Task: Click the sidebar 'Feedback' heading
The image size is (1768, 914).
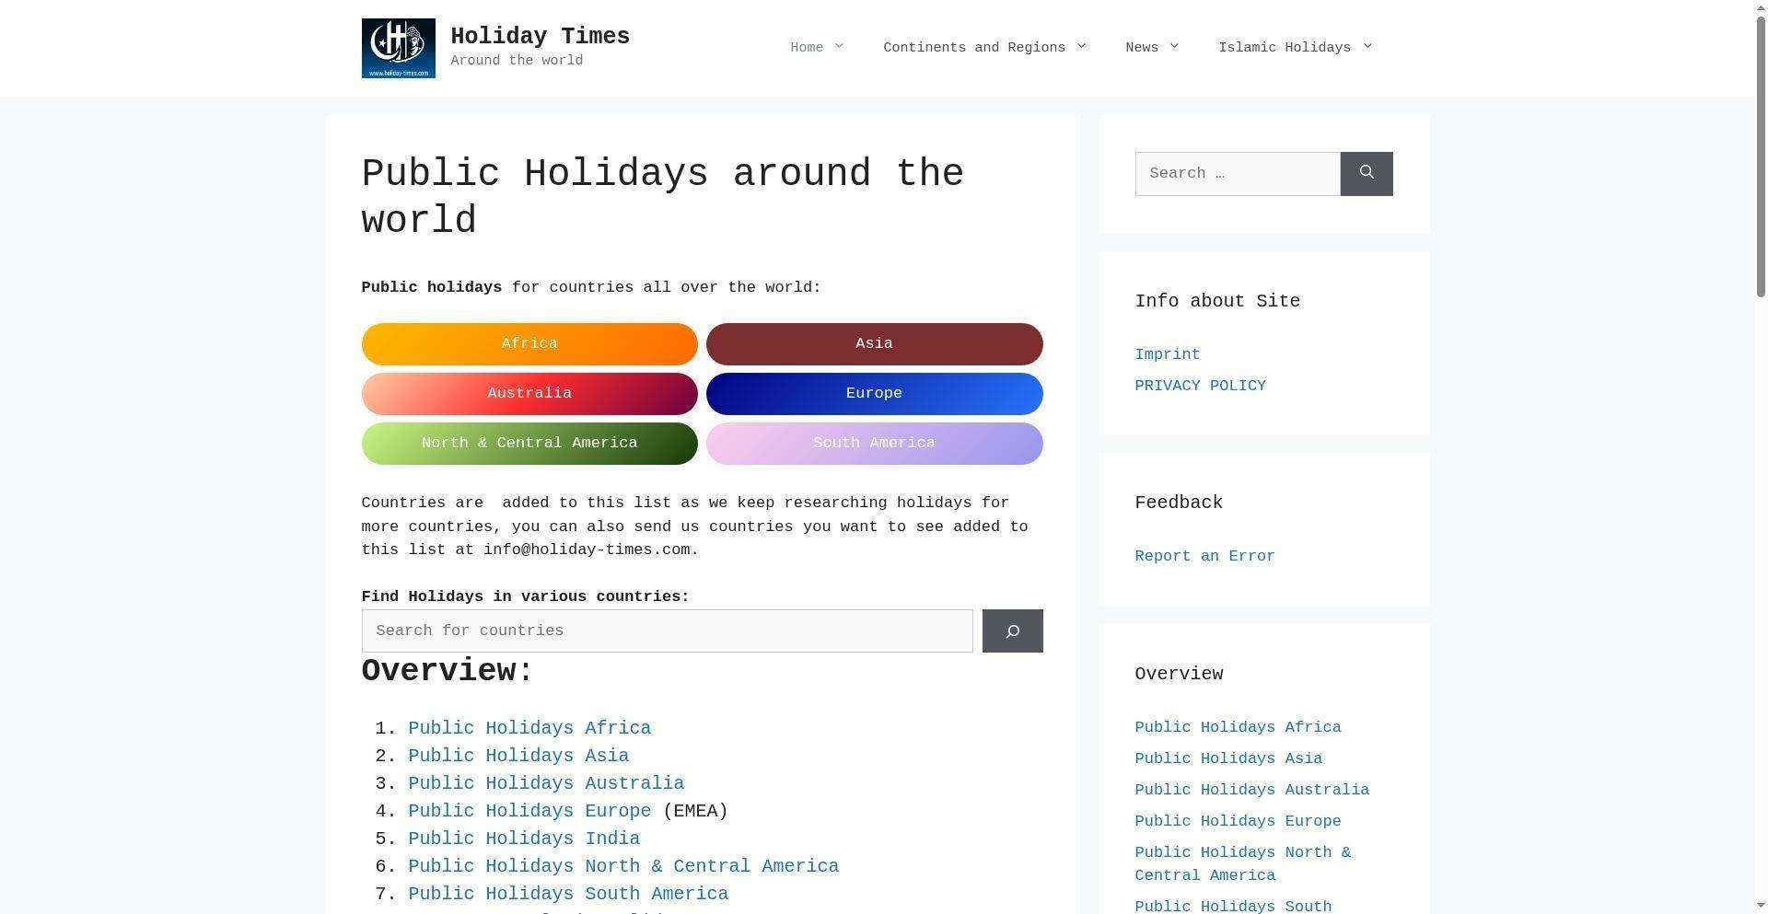Action: tap(1179, 503)
